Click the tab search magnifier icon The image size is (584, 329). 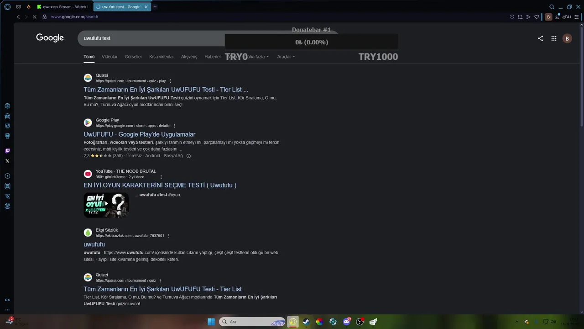(552, 7)
